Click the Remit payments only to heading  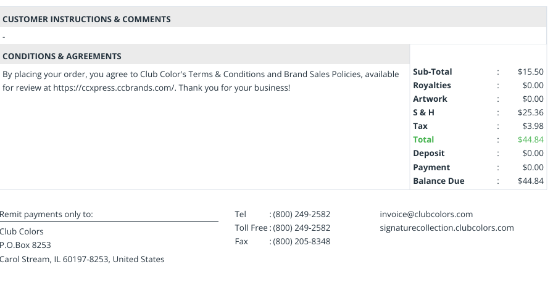pyautogui.click(x=46, y=214)
